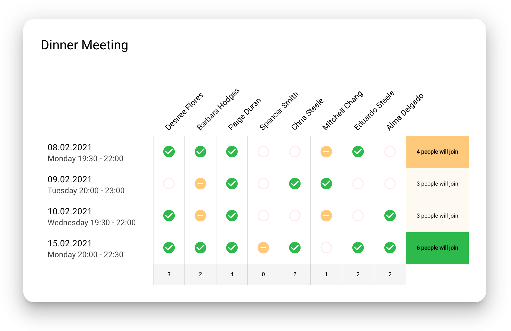Select the Barbara Hodges column header
Screen dimensions: 511x331
click(x=218, y=109)
